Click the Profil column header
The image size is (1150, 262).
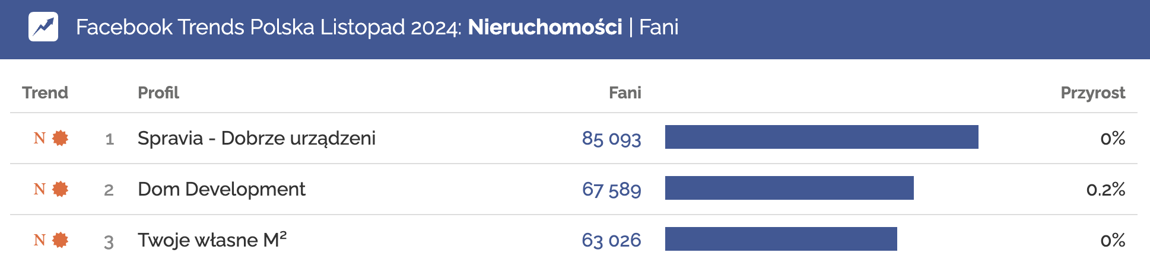click(158, 92)
